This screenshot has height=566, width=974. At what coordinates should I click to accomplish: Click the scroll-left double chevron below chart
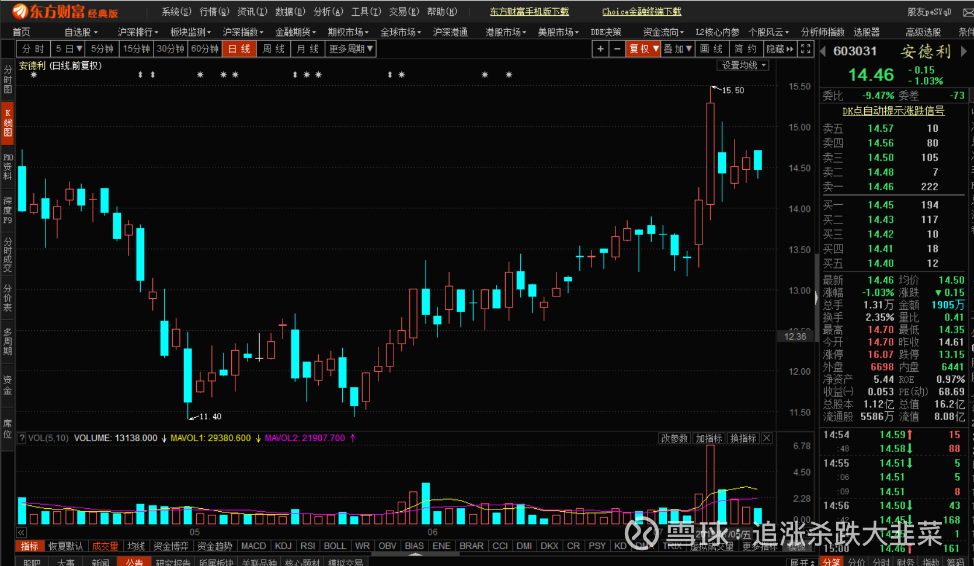[21, 532]
